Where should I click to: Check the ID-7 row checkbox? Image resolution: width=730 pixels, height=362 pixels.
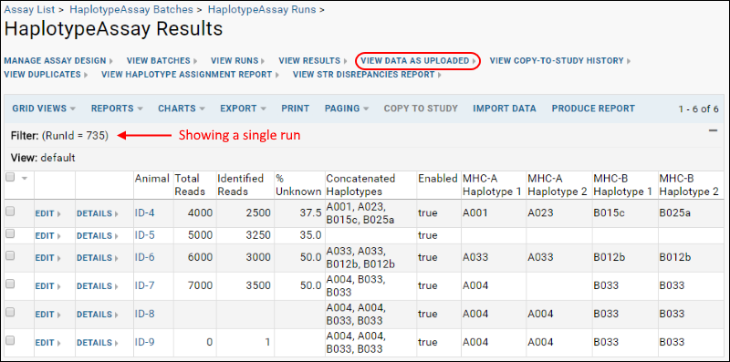point(10,284)
